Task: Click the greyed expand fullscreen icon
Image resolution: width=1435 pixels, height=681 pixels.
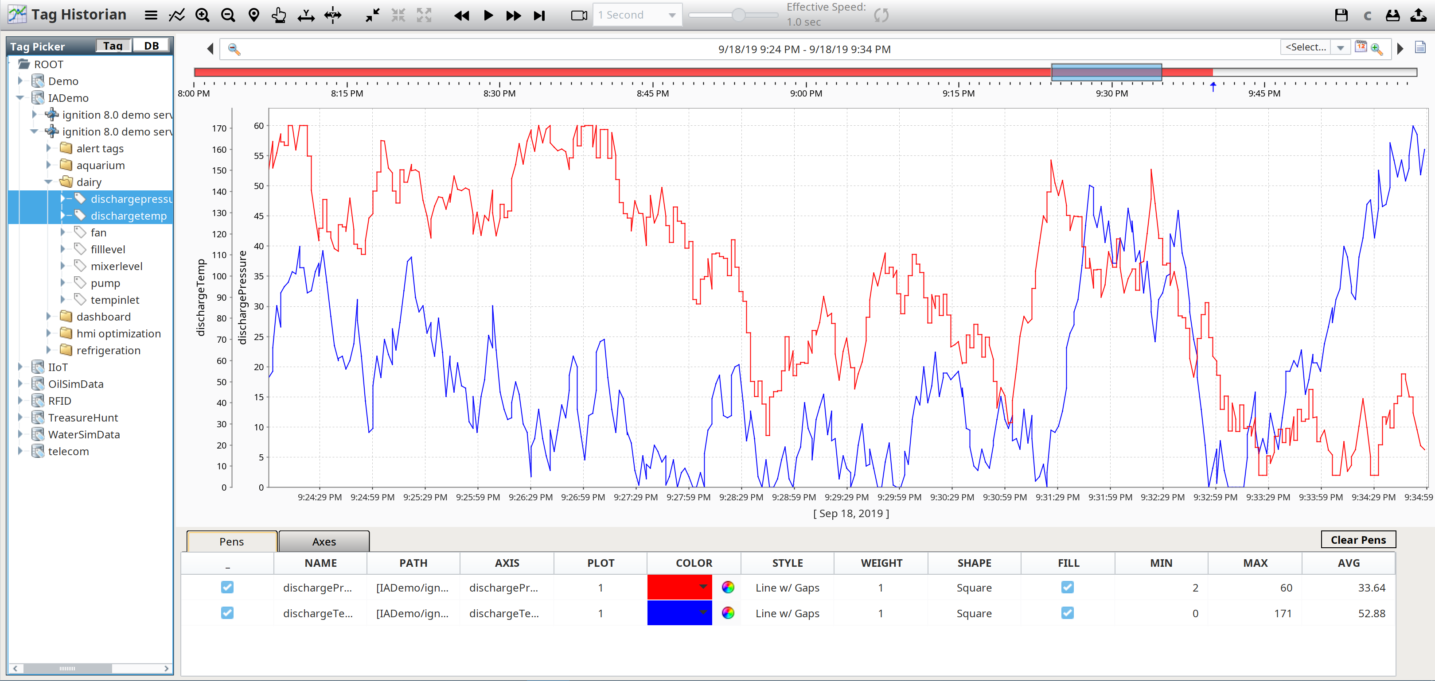Action: click(424, 15)
